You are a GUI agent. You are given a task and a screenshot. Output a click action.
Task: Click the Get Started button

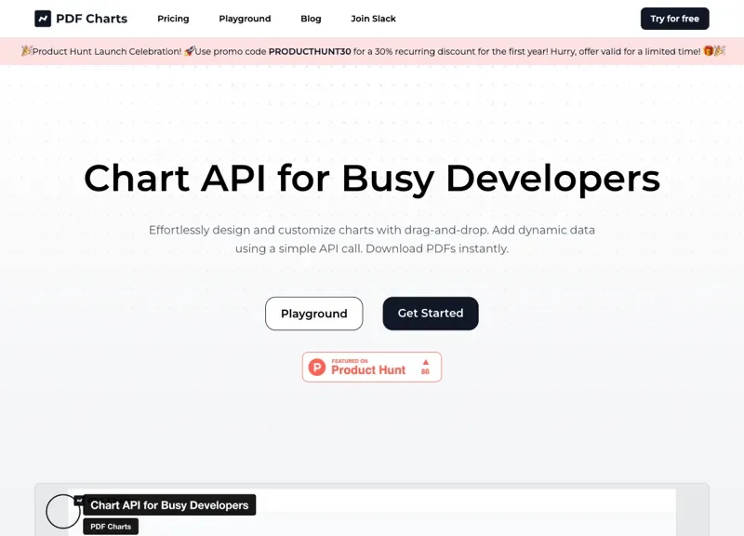click(430, 314)
